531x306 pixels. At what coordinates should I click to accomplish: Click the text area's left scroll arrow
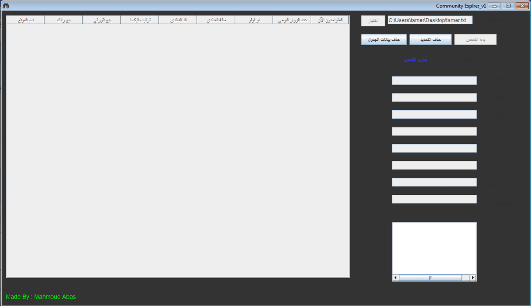click(x=396, y=278)
